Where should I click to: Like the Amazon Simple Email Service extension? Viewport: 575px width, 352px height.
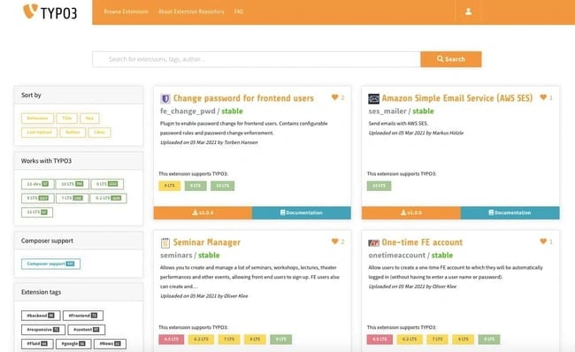[543, 97]
